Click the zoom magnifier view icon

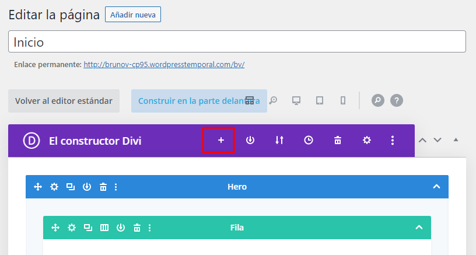coord(273,100)
